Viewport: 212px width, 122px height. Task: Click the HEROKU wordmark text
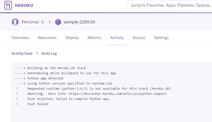(24, 5)
